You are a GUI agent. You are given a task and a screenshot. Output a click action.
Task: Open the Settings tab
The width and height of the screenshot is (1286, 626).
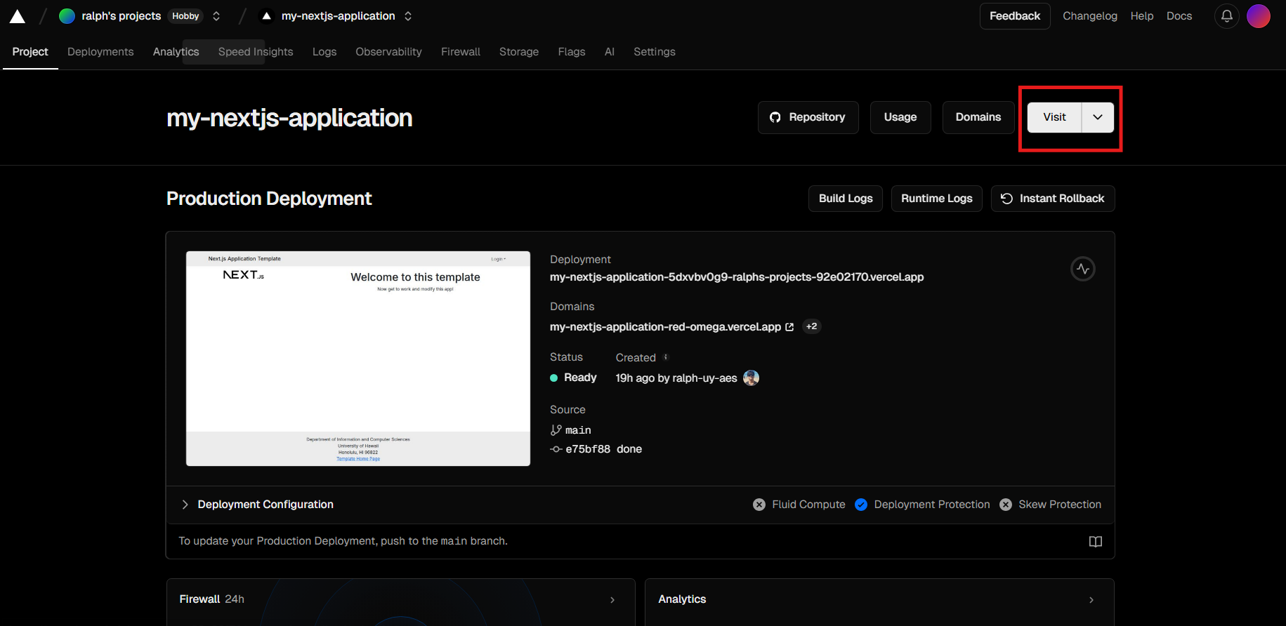click(654, 52)
